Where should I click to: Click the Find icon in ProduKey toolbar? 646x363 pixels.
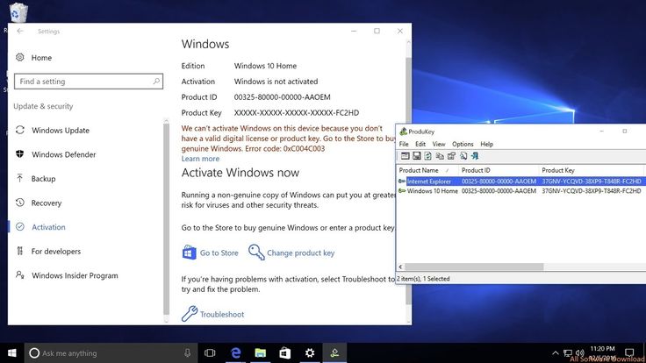463,156
